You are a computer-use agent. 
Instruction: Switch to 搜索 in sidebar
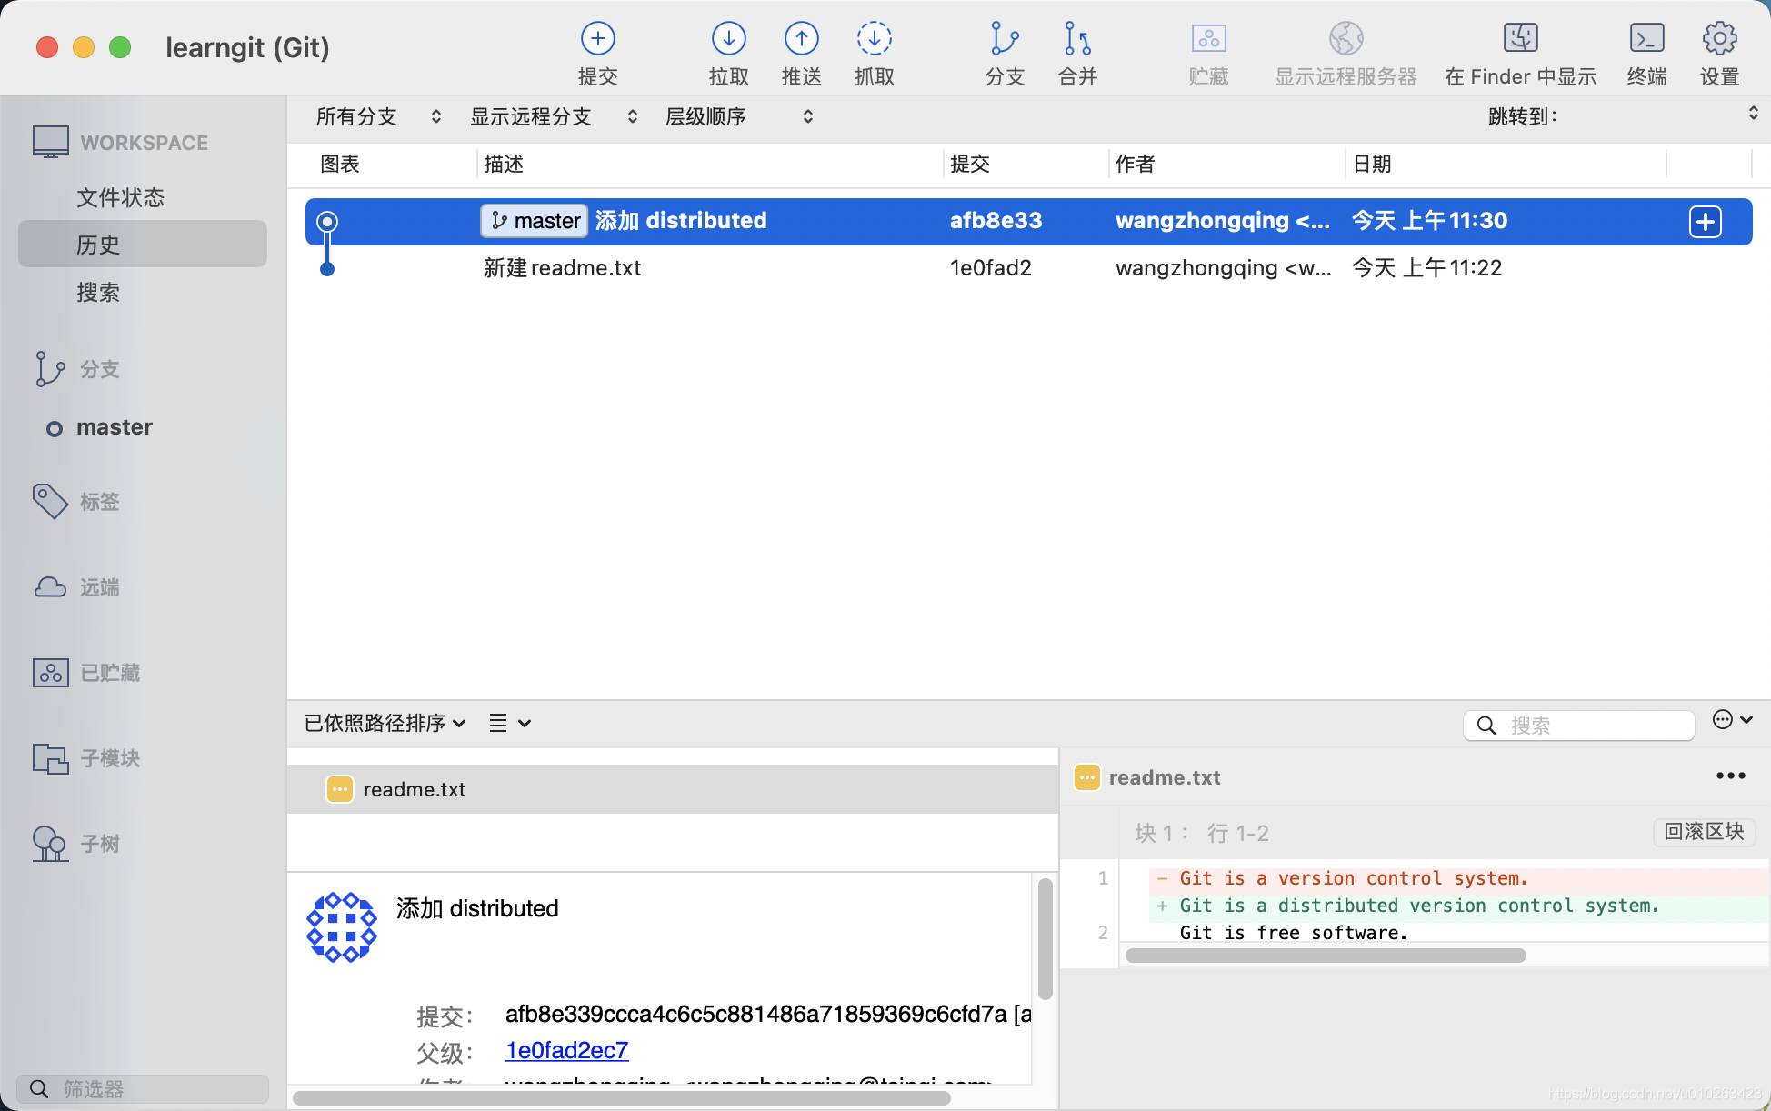(x=98, y=292)
